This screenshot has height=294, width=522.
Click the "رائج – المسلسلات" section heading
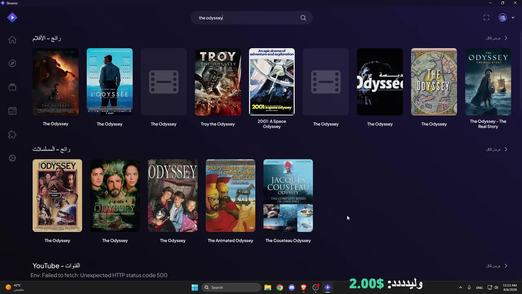[x=51, y=149]
